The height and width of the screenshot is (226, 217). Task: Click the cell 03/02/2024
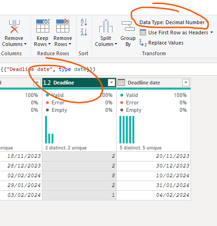coord(21,195)
